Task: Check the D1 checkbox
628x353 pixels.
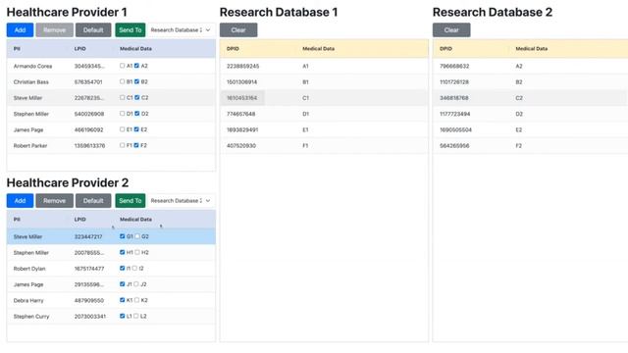Action: click(x=122, y=114)
